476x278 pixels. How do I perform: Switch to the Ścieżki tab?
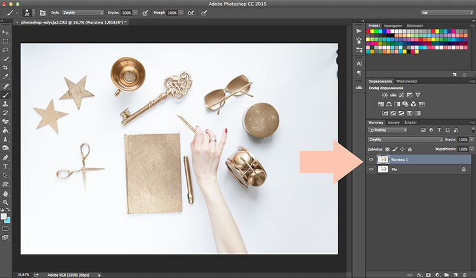(x=411, y=123)
